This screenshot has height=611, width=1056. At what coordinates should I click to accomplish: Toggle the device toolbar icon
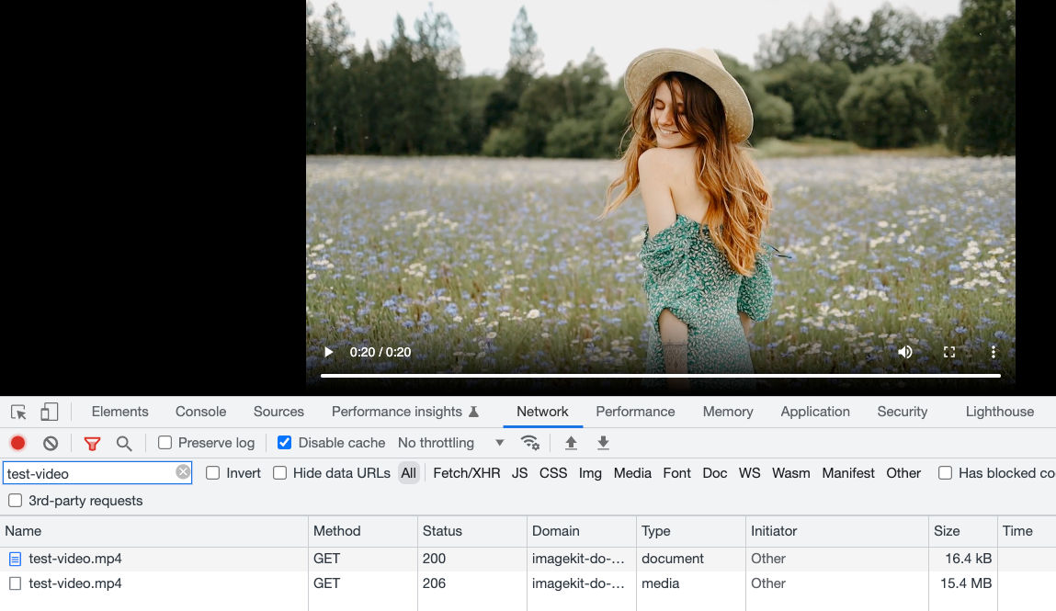point(50,412)
